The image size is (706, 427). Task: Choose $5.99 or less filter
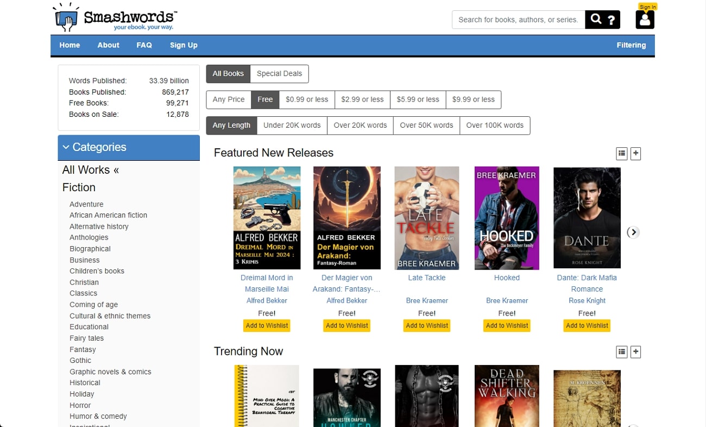coord(418,99)
